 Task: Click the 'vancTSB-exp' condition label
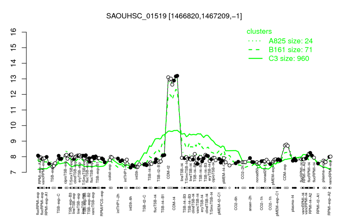click(x=93, y=203)
